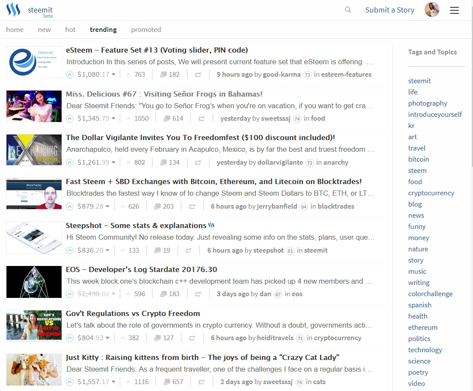The width and height of the screenshot is (473, 391).
Task: Open author jerrybanfield's profile
Action: click(277, 206)
